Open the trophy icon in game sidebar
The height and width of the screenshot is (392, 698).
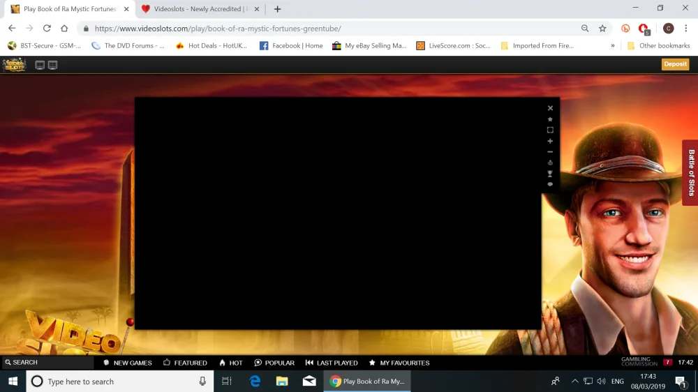(550, 174)
